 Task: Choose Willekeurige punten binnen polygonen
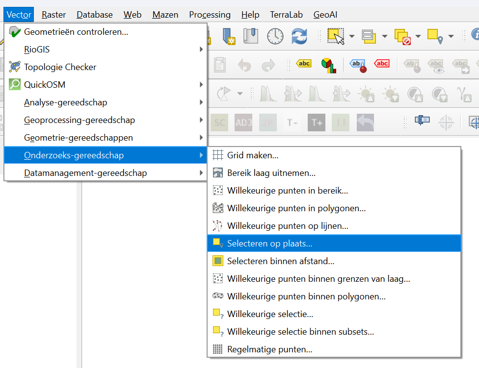tap(334, 296)
